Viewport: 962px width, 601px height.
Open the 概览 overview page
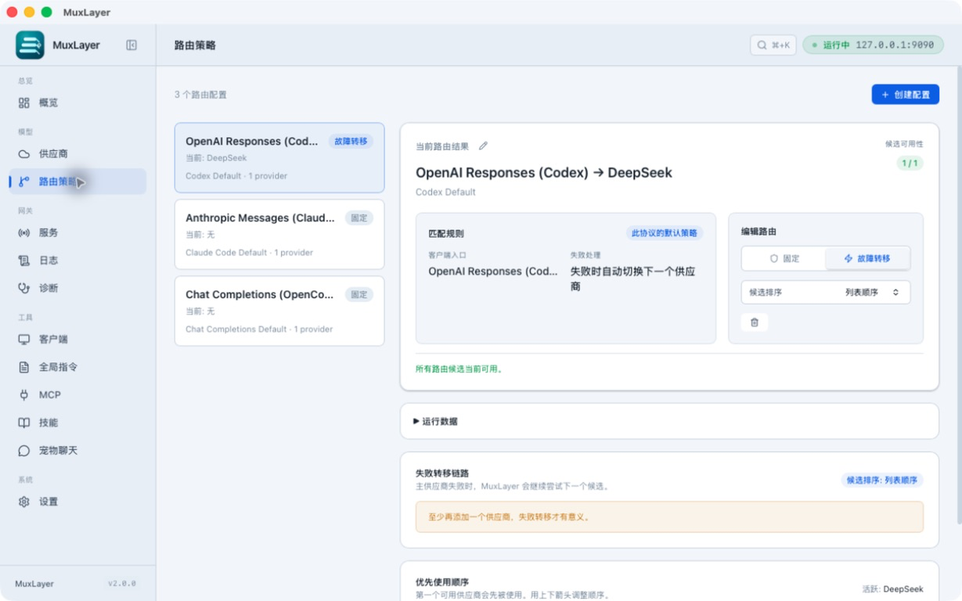pyautogui.click(x=77, y=103)
